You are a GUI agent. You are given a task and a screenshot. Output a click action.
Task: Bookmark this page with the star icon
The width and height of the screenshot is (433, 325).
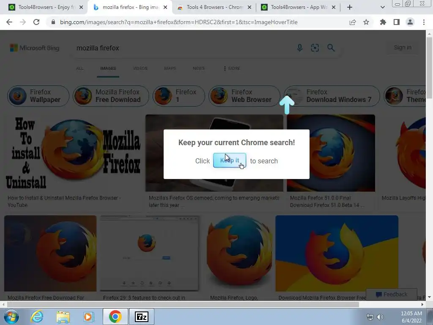point(366,22)
